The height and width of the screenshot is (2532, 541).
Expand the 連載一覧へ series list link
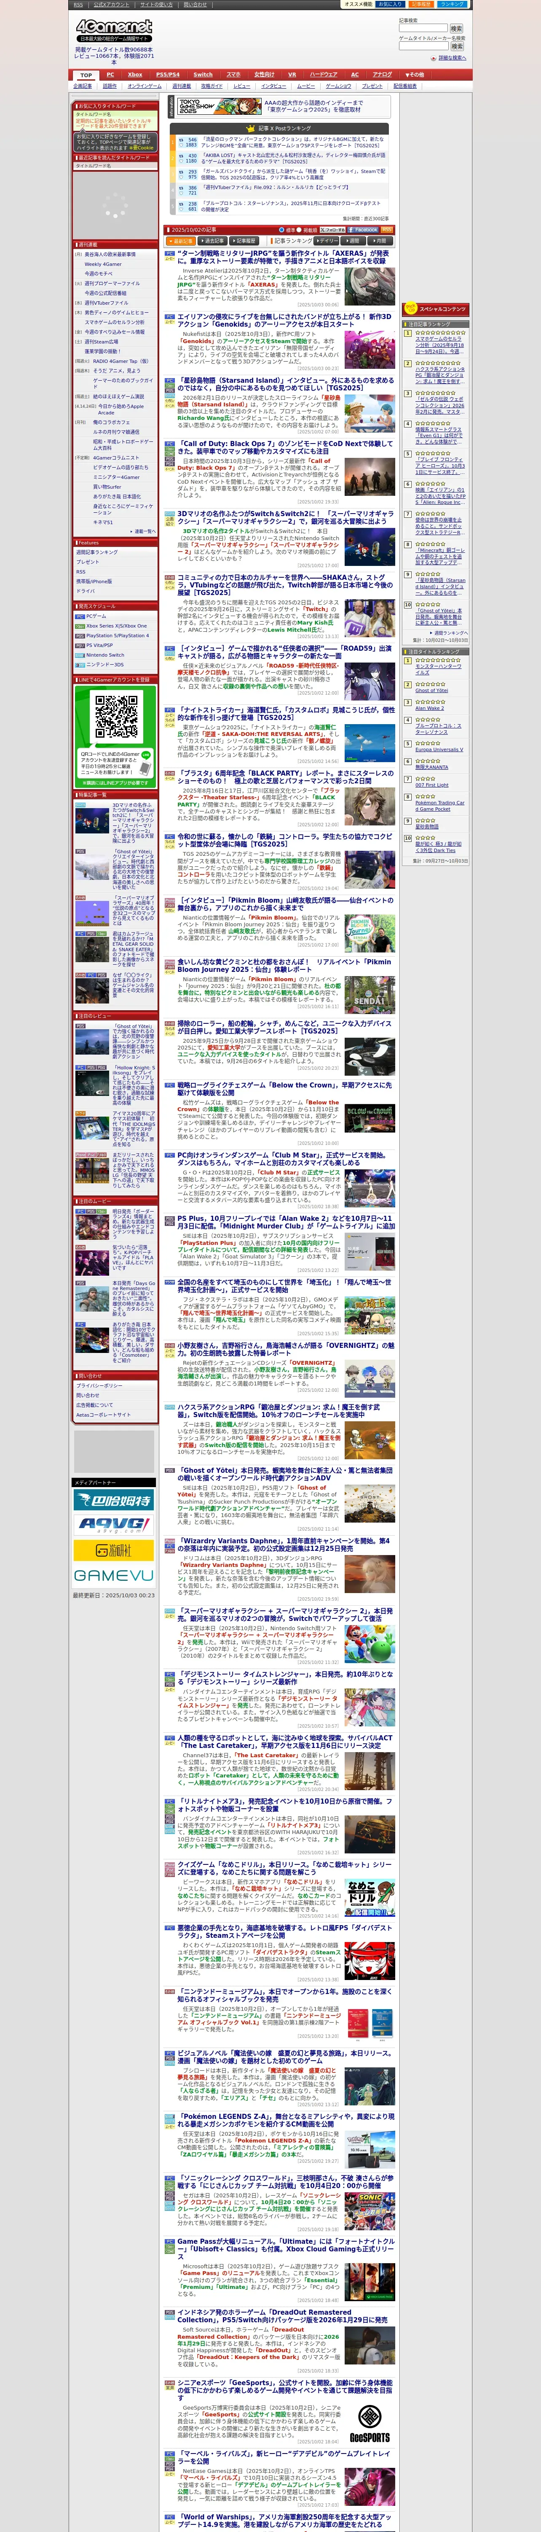click(145, 531)
